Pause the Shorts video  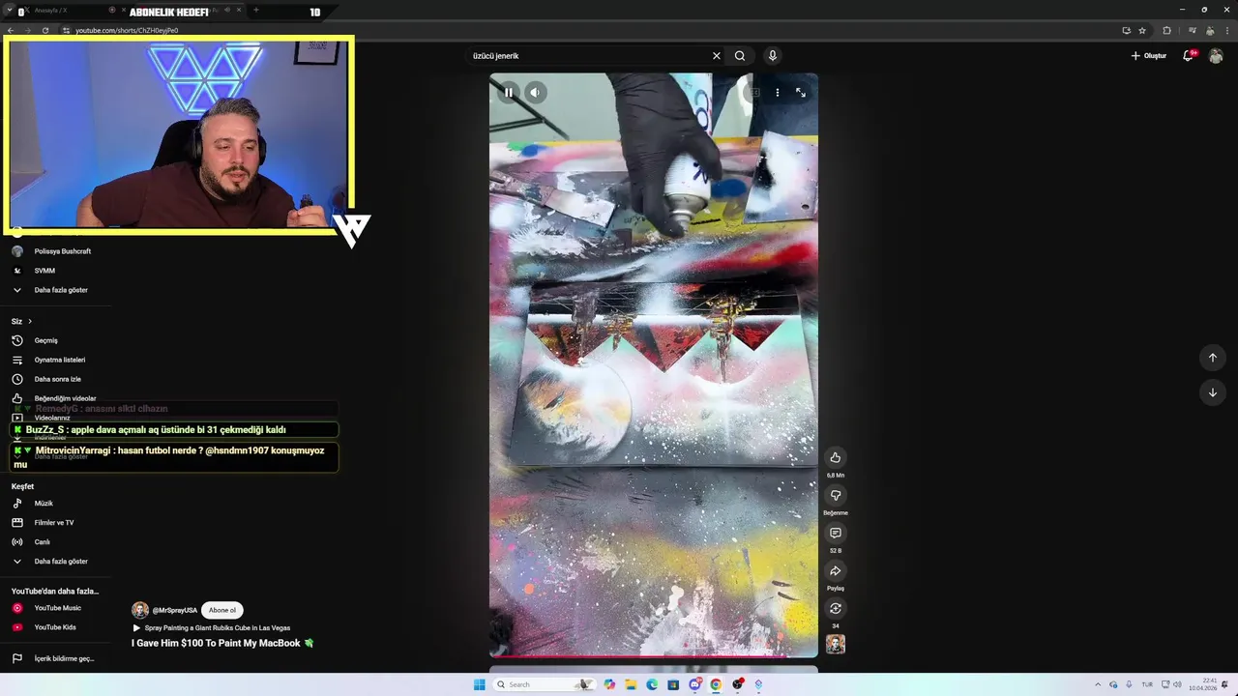point(509,93)
